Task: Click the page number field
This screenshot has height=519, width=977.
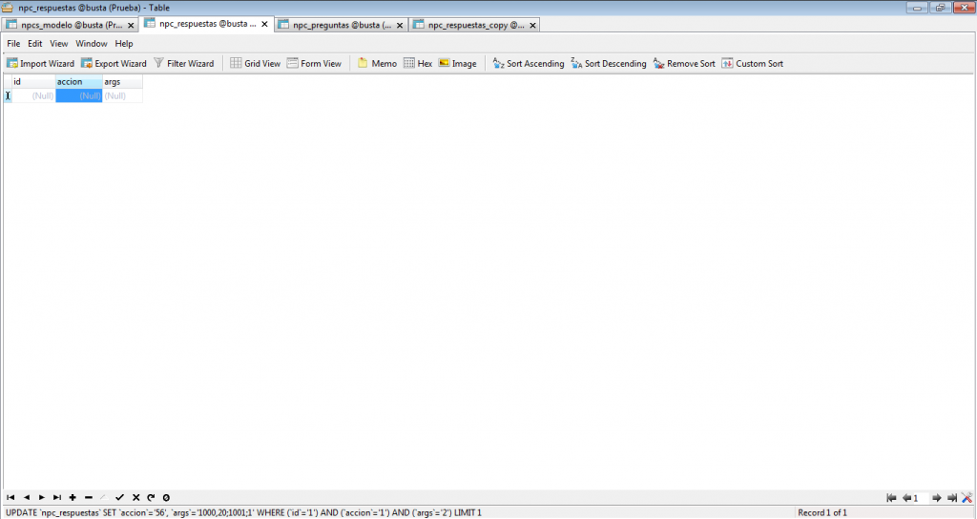Action: pyautogui.click(x=921, y=498)
